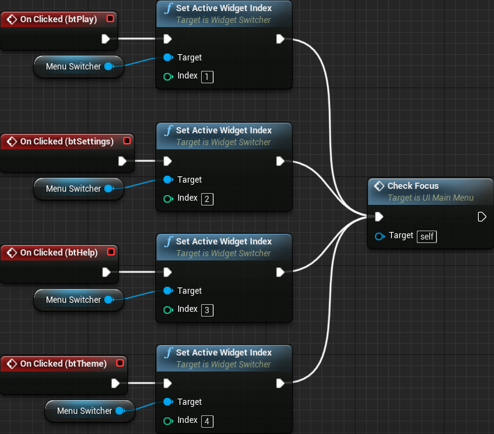Click the red delegate pin on On Clicked (btTheme)
Screen dimensions: 494x434
(x=120, y=362)
